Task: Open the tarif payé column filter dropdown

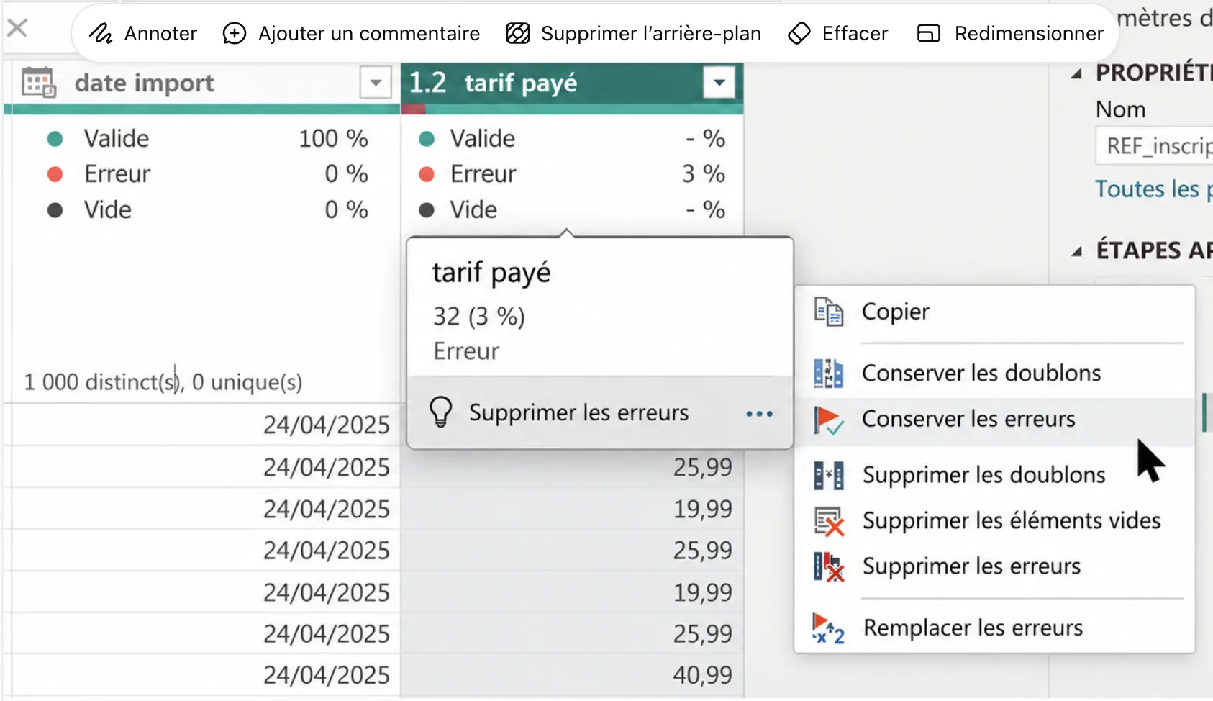Action: tap(719, 83)
